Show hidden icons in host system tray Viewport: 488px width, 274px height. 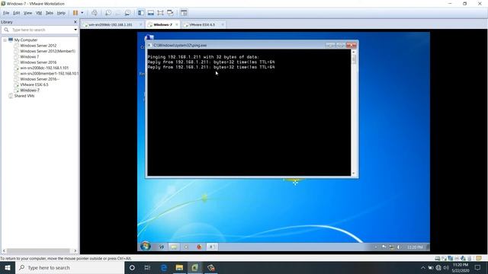tap(423, 267)
